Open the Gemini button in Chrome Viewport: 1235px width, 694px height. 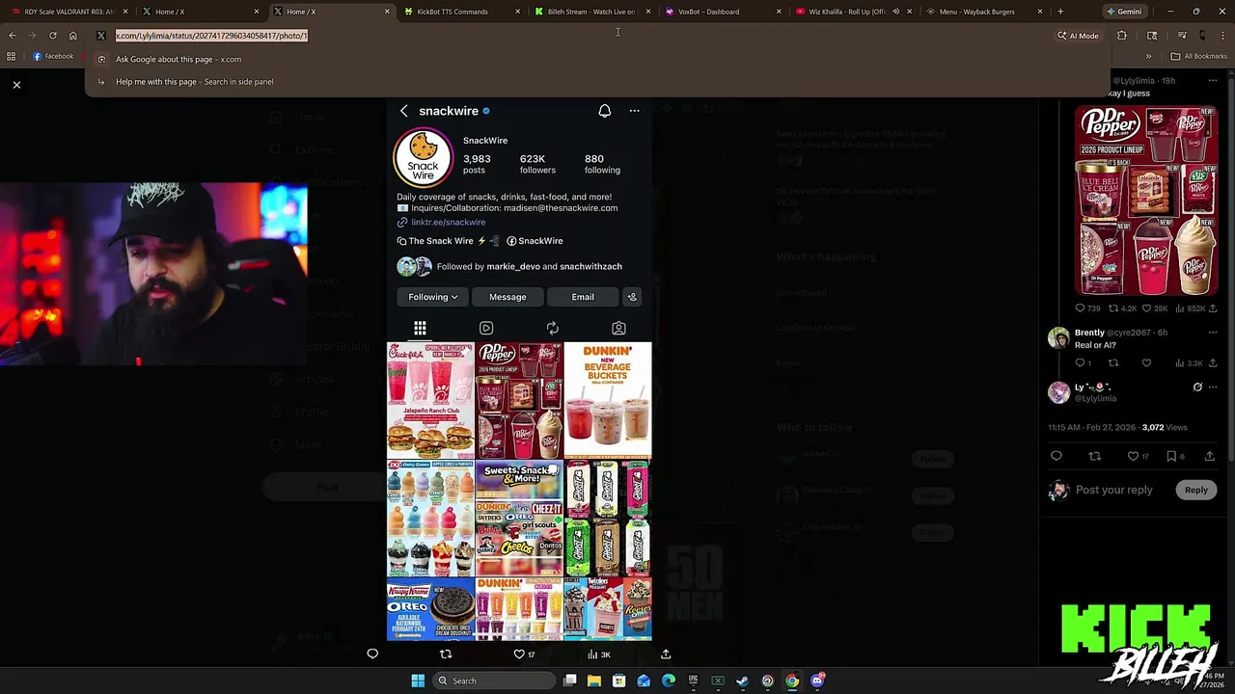[x=1123, y=12]
